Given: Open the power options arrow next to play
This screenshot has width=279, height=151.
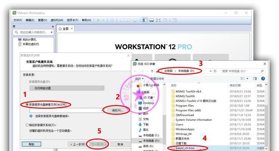Looking at the screenshot, I should pos(103,20).
